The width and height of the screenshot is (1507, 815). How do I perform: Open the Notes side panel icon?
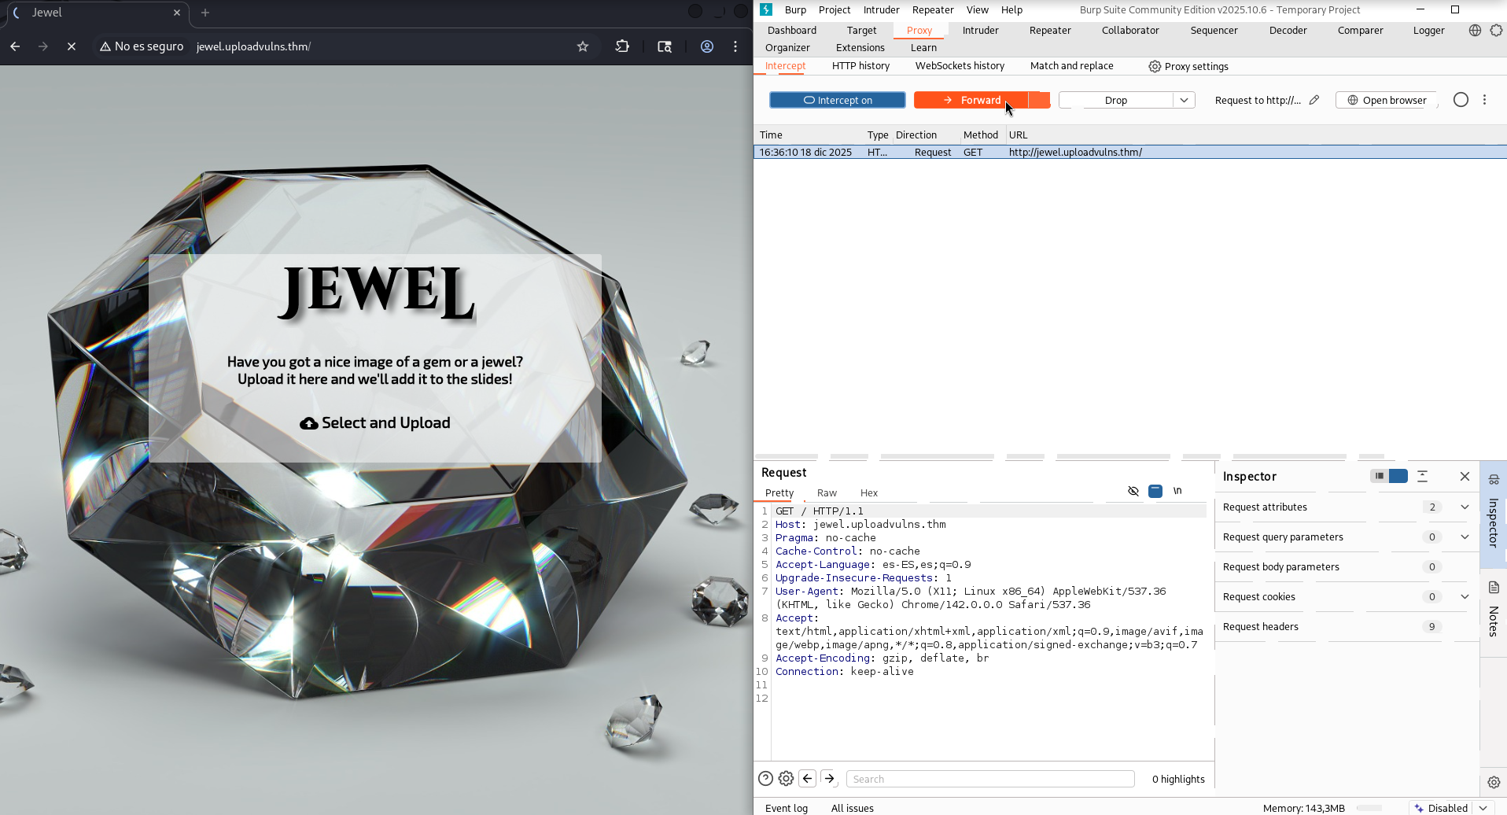pyautogui.click(x=1494, y=588)
